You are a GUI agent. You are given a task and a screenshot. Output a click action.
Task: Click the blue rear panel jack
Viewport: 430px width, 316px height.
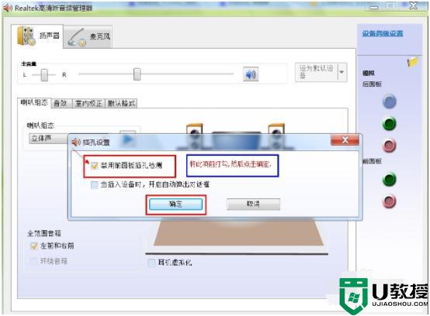pos(389,101)
